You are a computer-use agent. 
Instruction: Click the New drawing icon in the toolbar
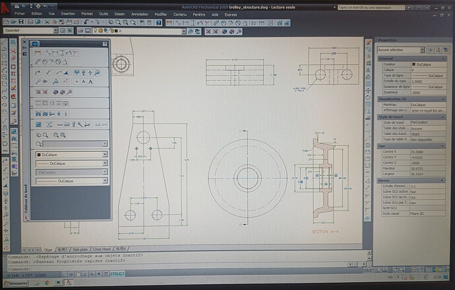coord(6,22)
